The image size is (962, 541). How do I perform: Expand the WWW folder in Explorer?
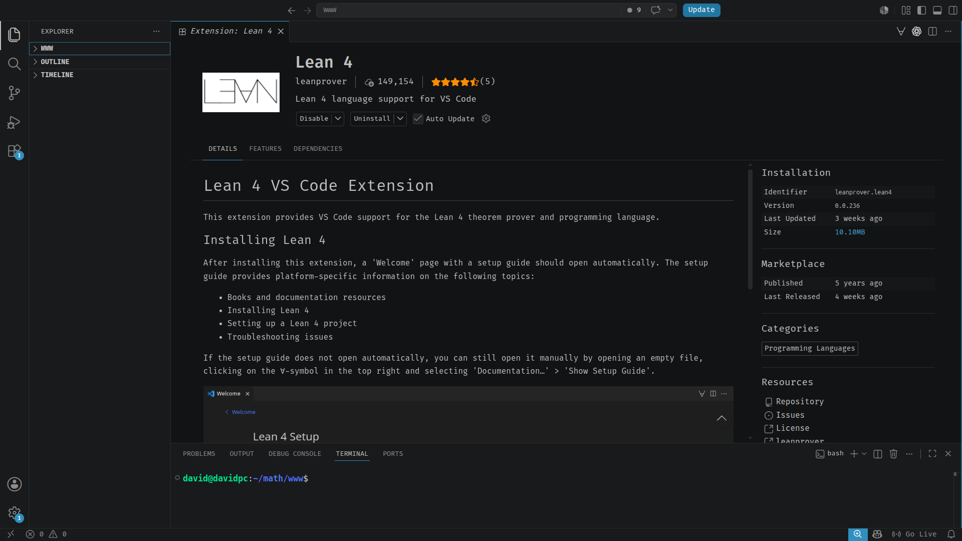pyautogui.click(x=100, y=49)
